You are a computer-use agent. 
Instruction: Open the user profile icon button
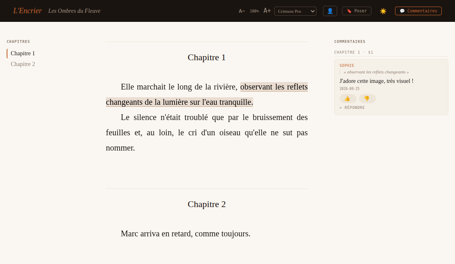point(330,11)
